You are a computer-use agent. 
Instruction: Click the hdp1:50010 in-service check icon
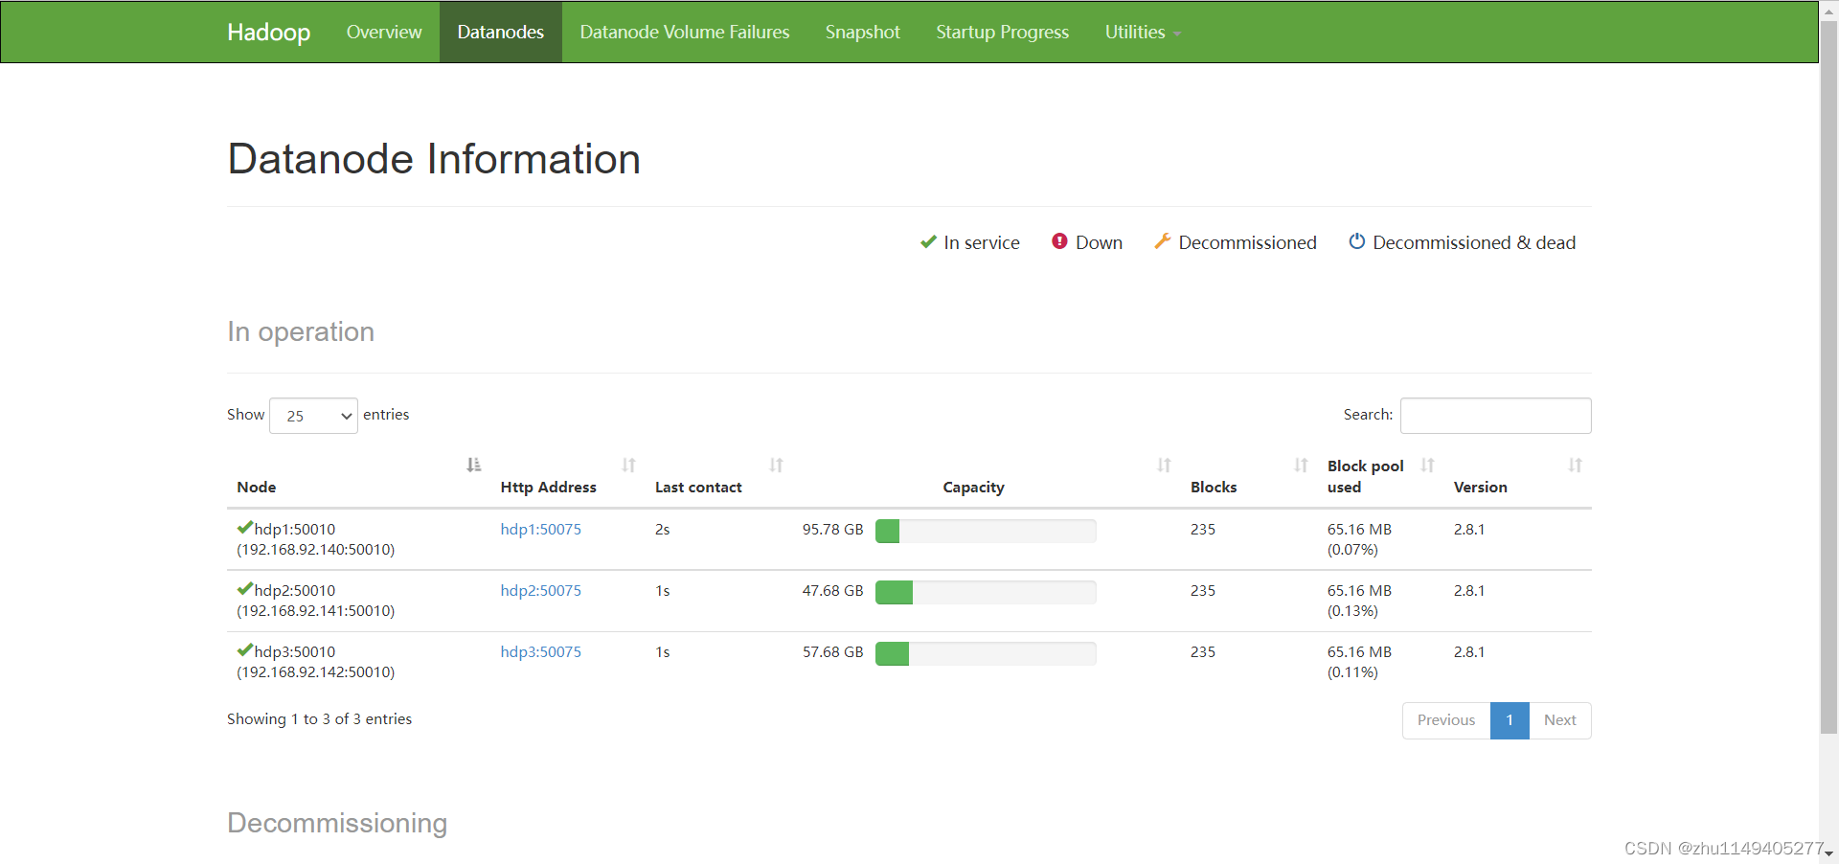click(245, 528)
